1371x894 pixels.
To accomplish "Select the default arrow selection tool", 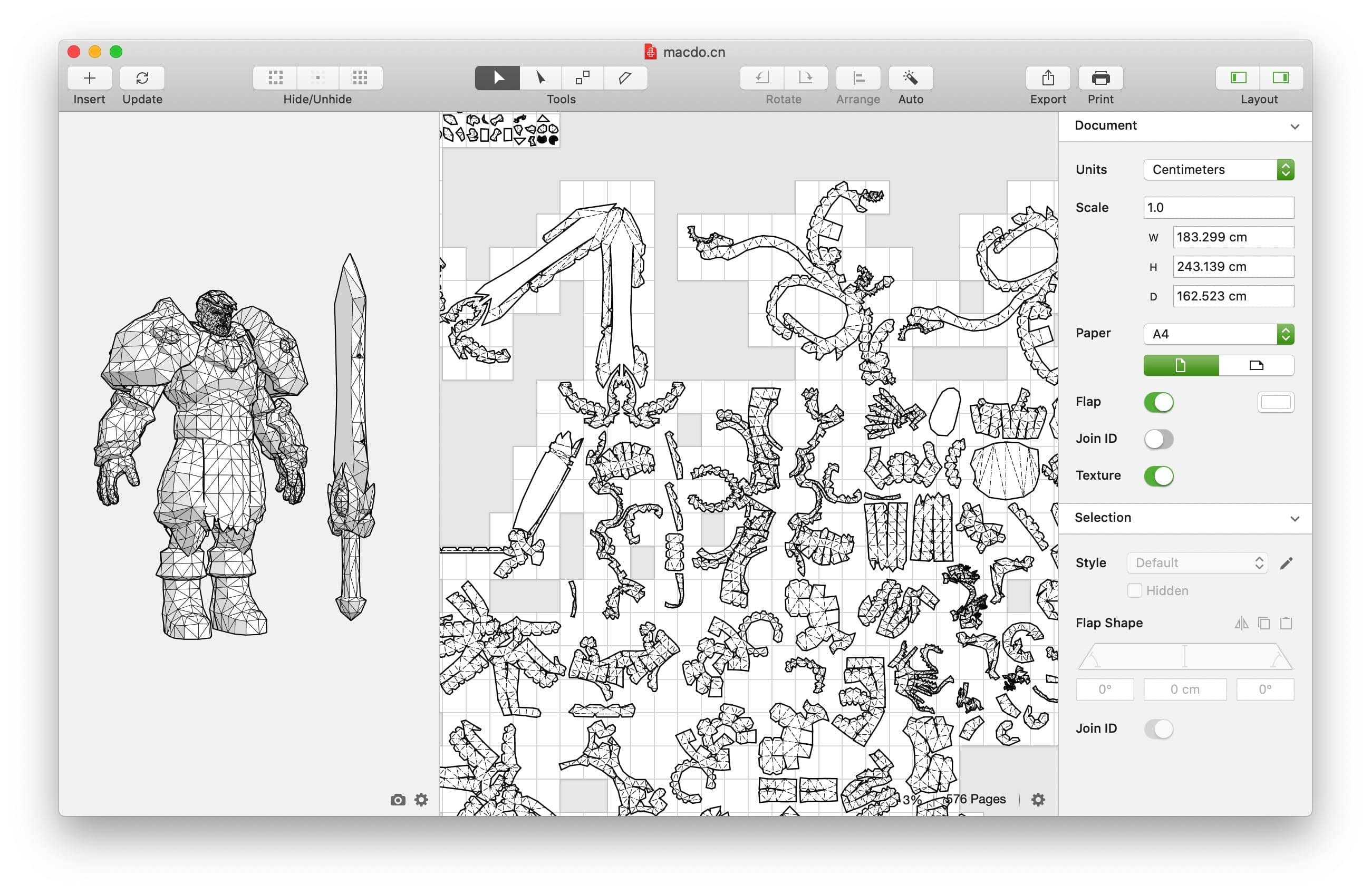I will point(497,78).
